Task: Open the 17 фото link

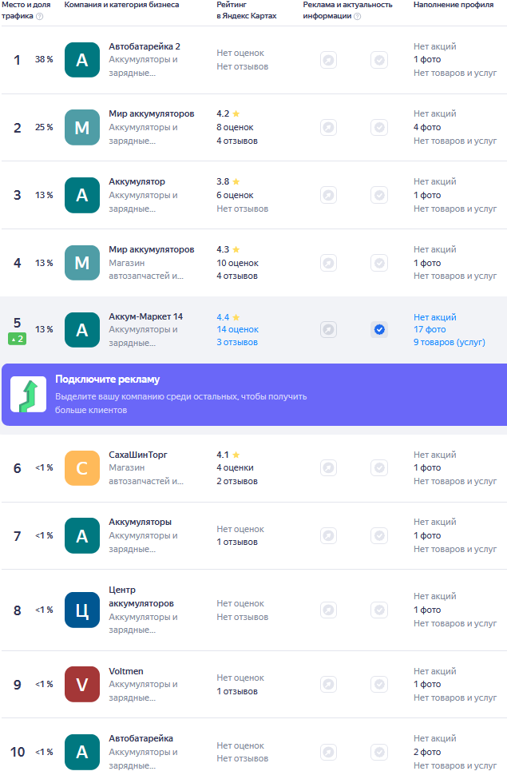Action: pyautogui.click(x=430, y=329)
